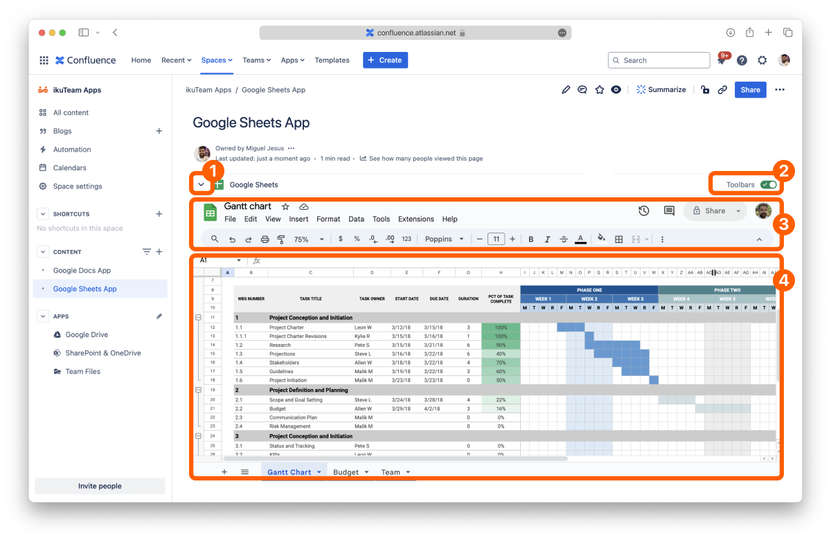Viewport: 831px width, 540px height.
Task: Open text color picker
Action: click(x=581, y=240)
